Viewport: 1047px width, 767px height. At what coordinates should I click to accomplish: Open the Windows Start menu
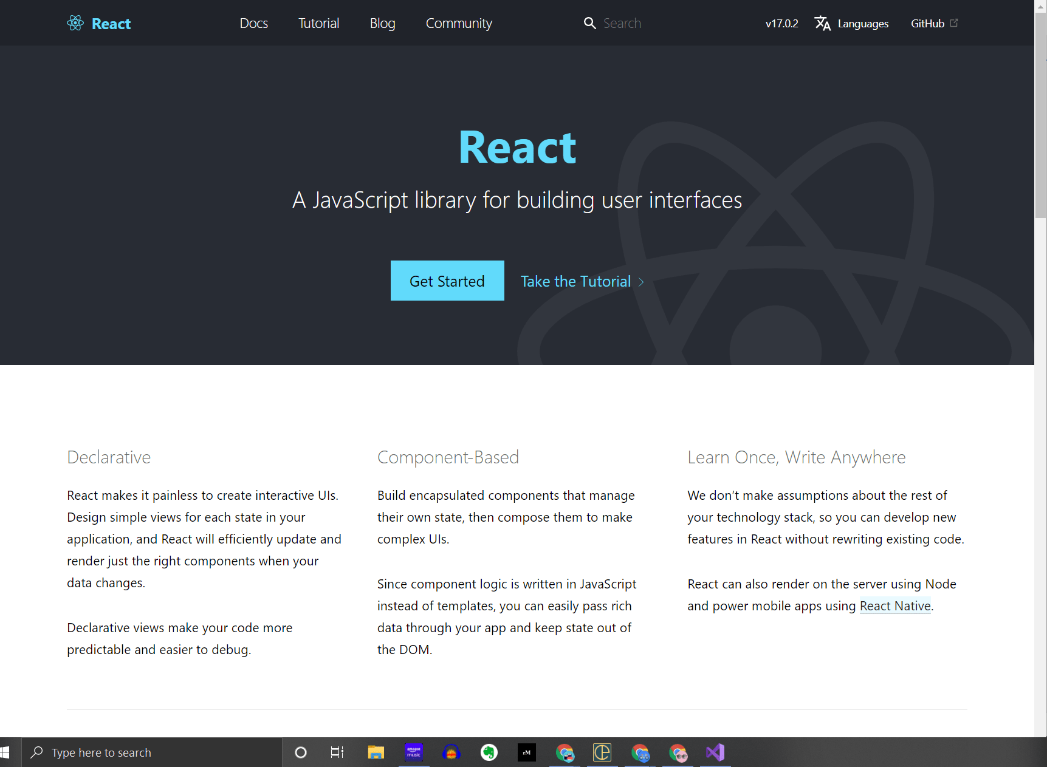(5, 752)
